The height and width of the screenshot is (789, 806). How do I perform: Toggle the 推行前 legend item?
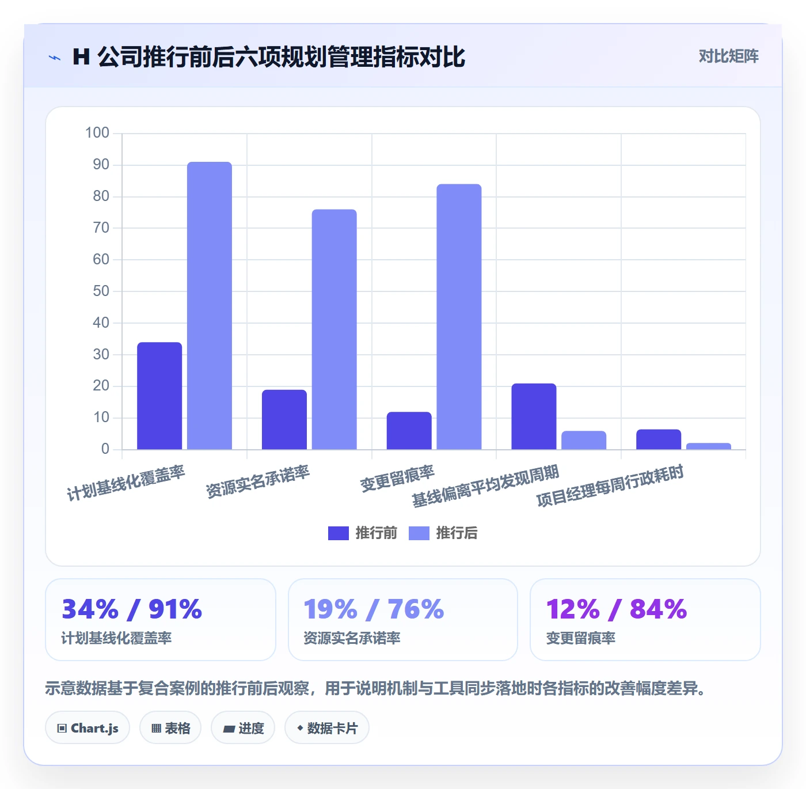pyautogui.click(x=363, y=533)
